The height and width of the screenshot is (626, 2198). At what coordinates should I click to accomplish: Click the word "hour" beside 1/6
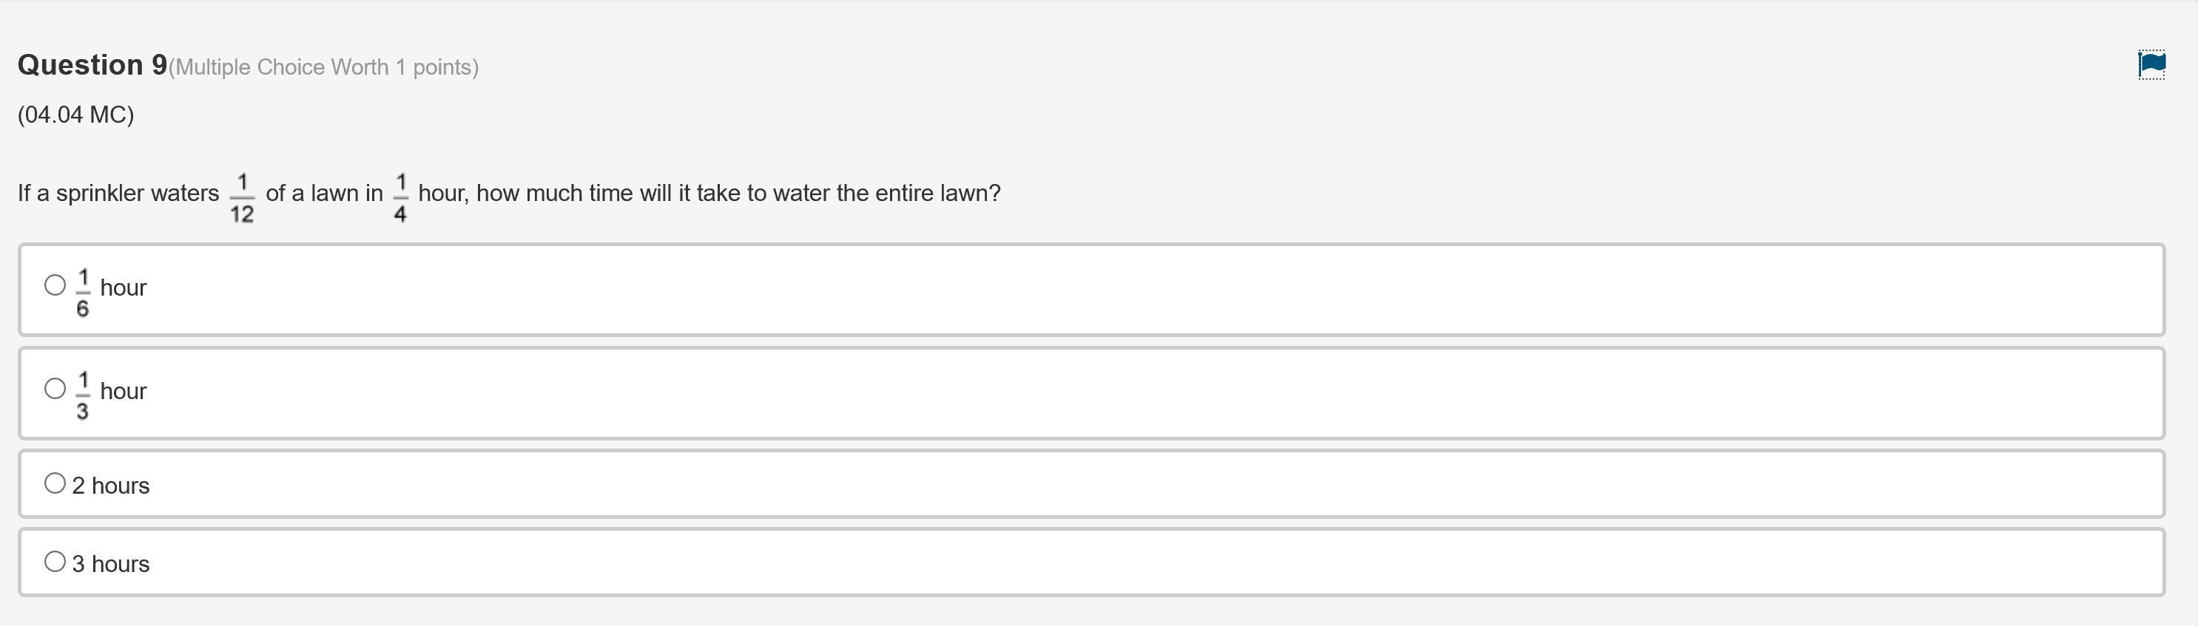click(x=124, y=288)
